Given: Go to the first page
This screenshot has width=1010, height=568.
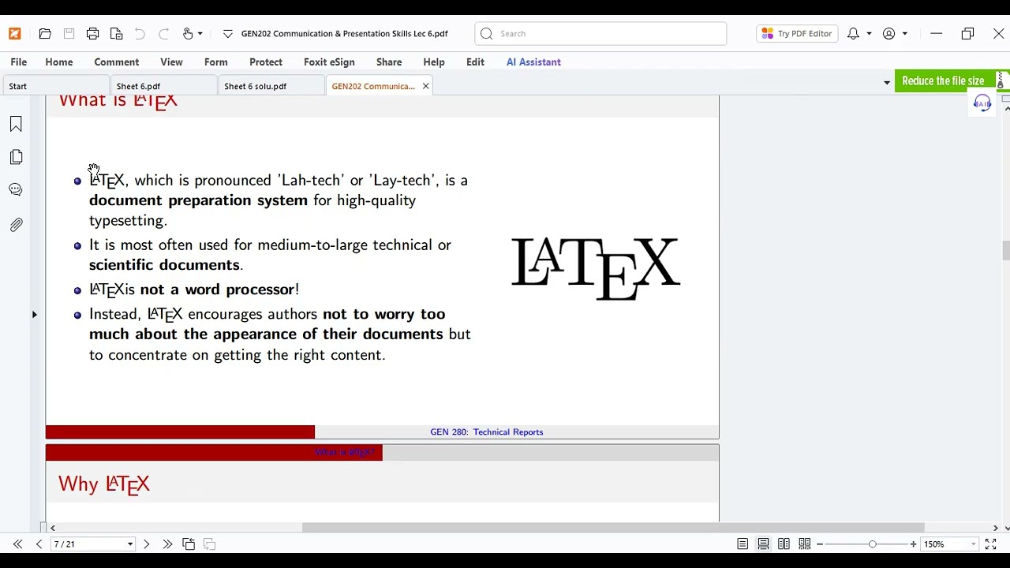Looking at the screenshot, I should (17, 544).
